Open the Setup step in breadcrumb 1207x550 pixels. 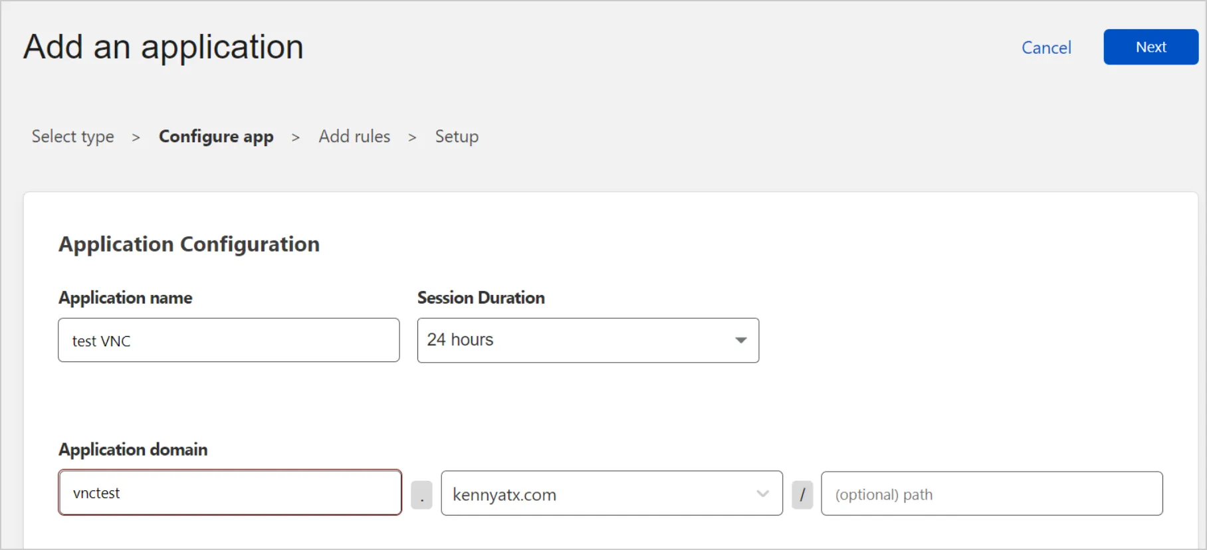(457, 137)
